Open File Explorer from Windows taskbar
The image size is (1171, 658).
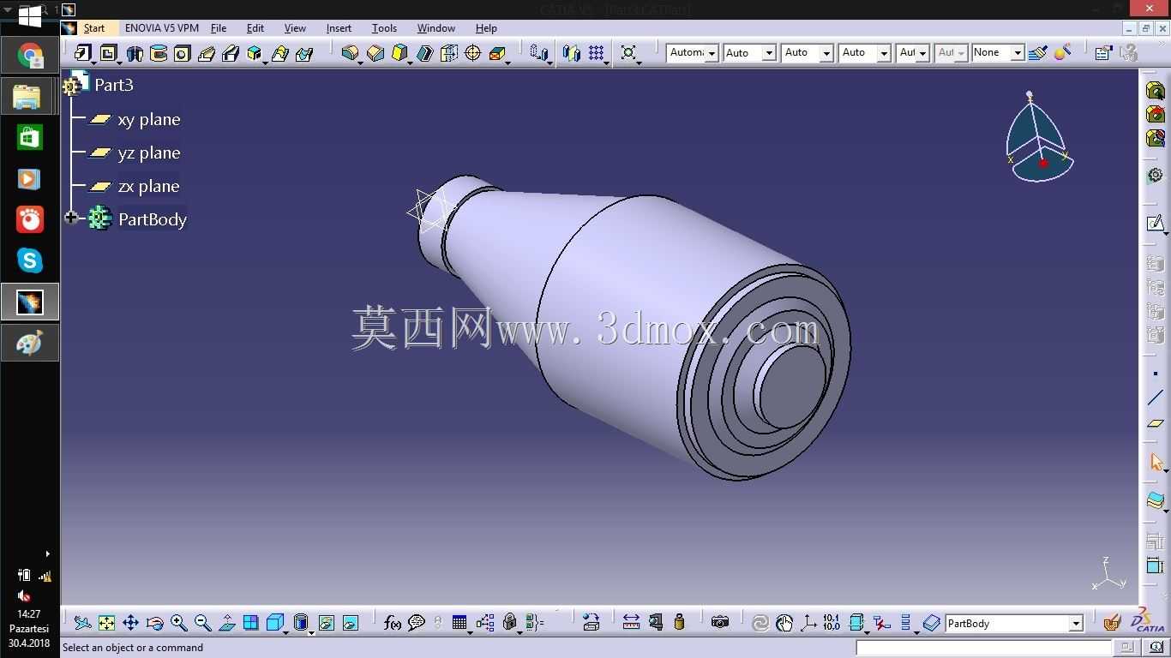pos(27,97)
